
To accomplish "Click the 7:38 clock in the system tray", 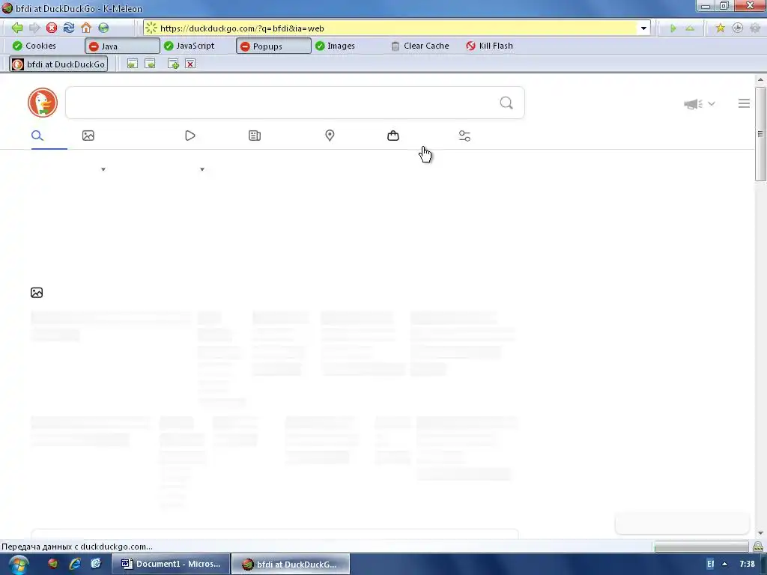I will pos(747,565).
